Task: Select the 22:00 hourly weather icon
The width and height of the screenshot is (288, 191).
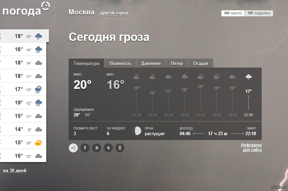Action: pyautogui.click(x=248, y=77)
